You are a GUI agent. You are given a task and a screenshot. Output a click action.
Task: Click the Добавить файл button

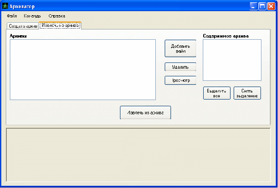pos(180,49)
